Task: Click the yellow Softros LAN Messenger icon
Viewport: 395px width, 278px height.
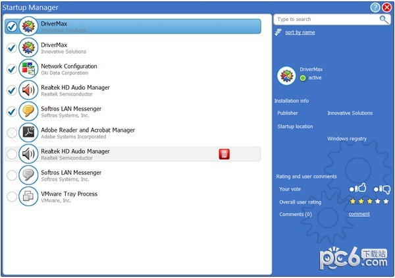Action: (x=28, y=111)
